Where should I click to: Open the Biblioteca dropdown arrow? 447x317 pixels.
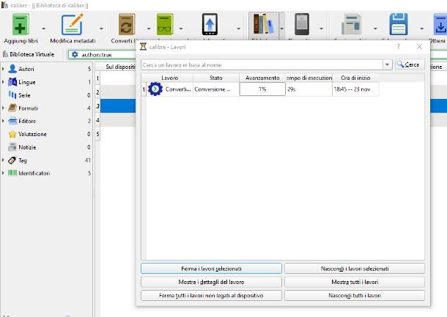click(x=281, y=29)
